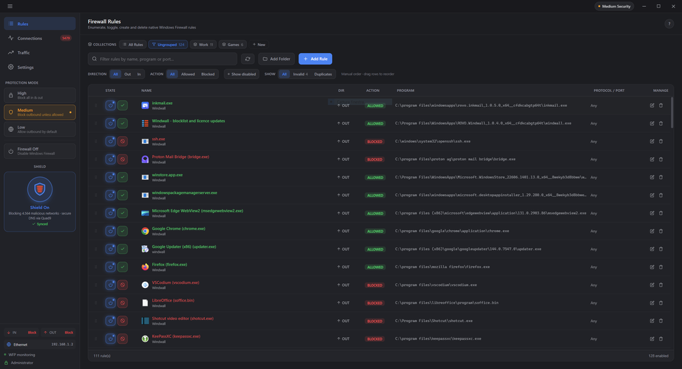
Task: Edit the VSCodium rule
Action: pos(652,285)
